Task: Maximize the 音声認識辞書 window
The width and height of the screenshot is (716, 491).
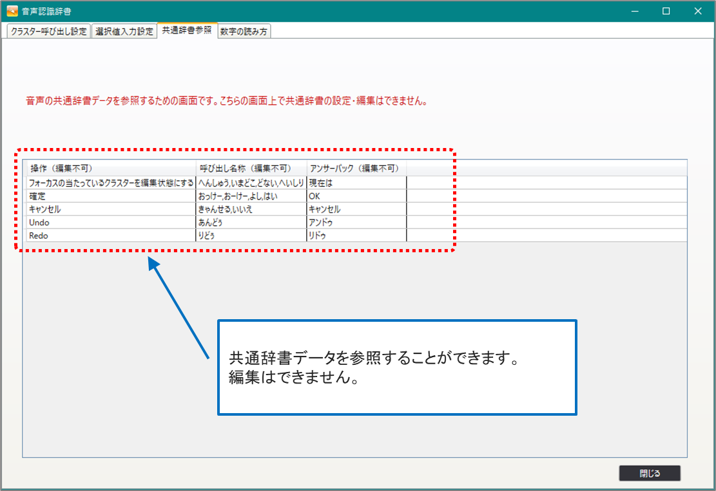Action: 666,11
